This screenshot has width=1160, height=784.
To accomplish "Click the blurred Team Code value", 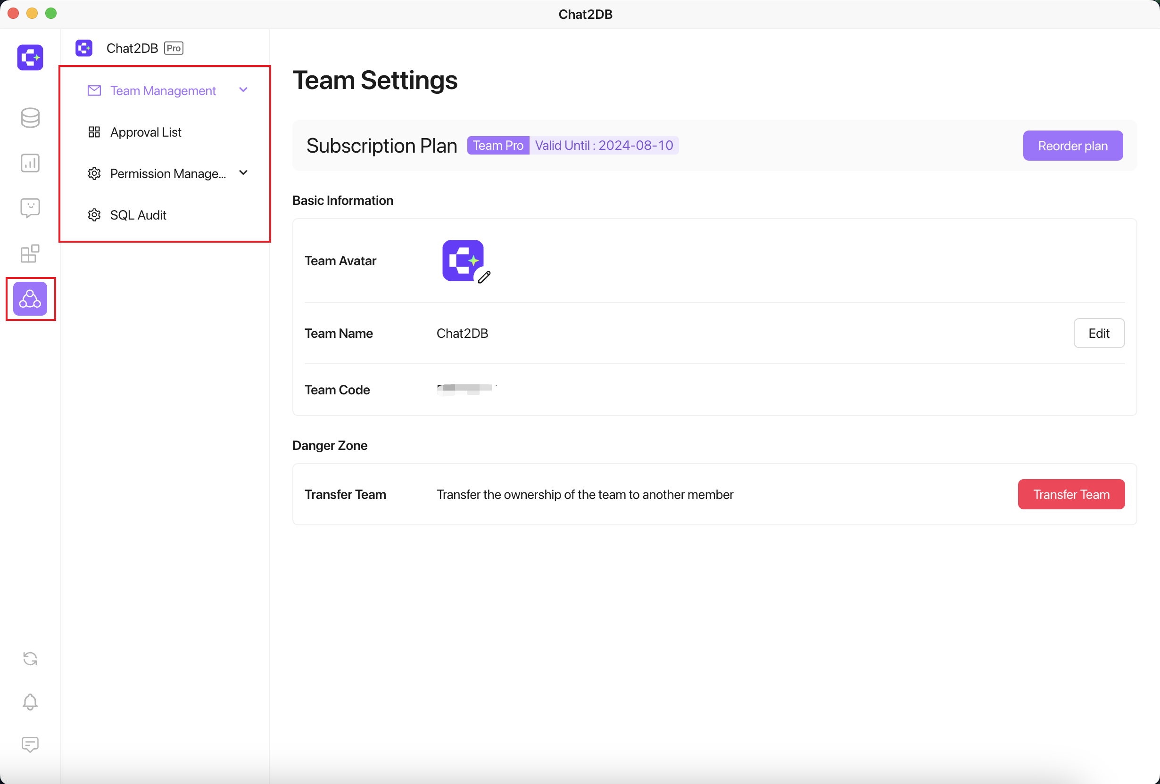I will pos(467,389).
